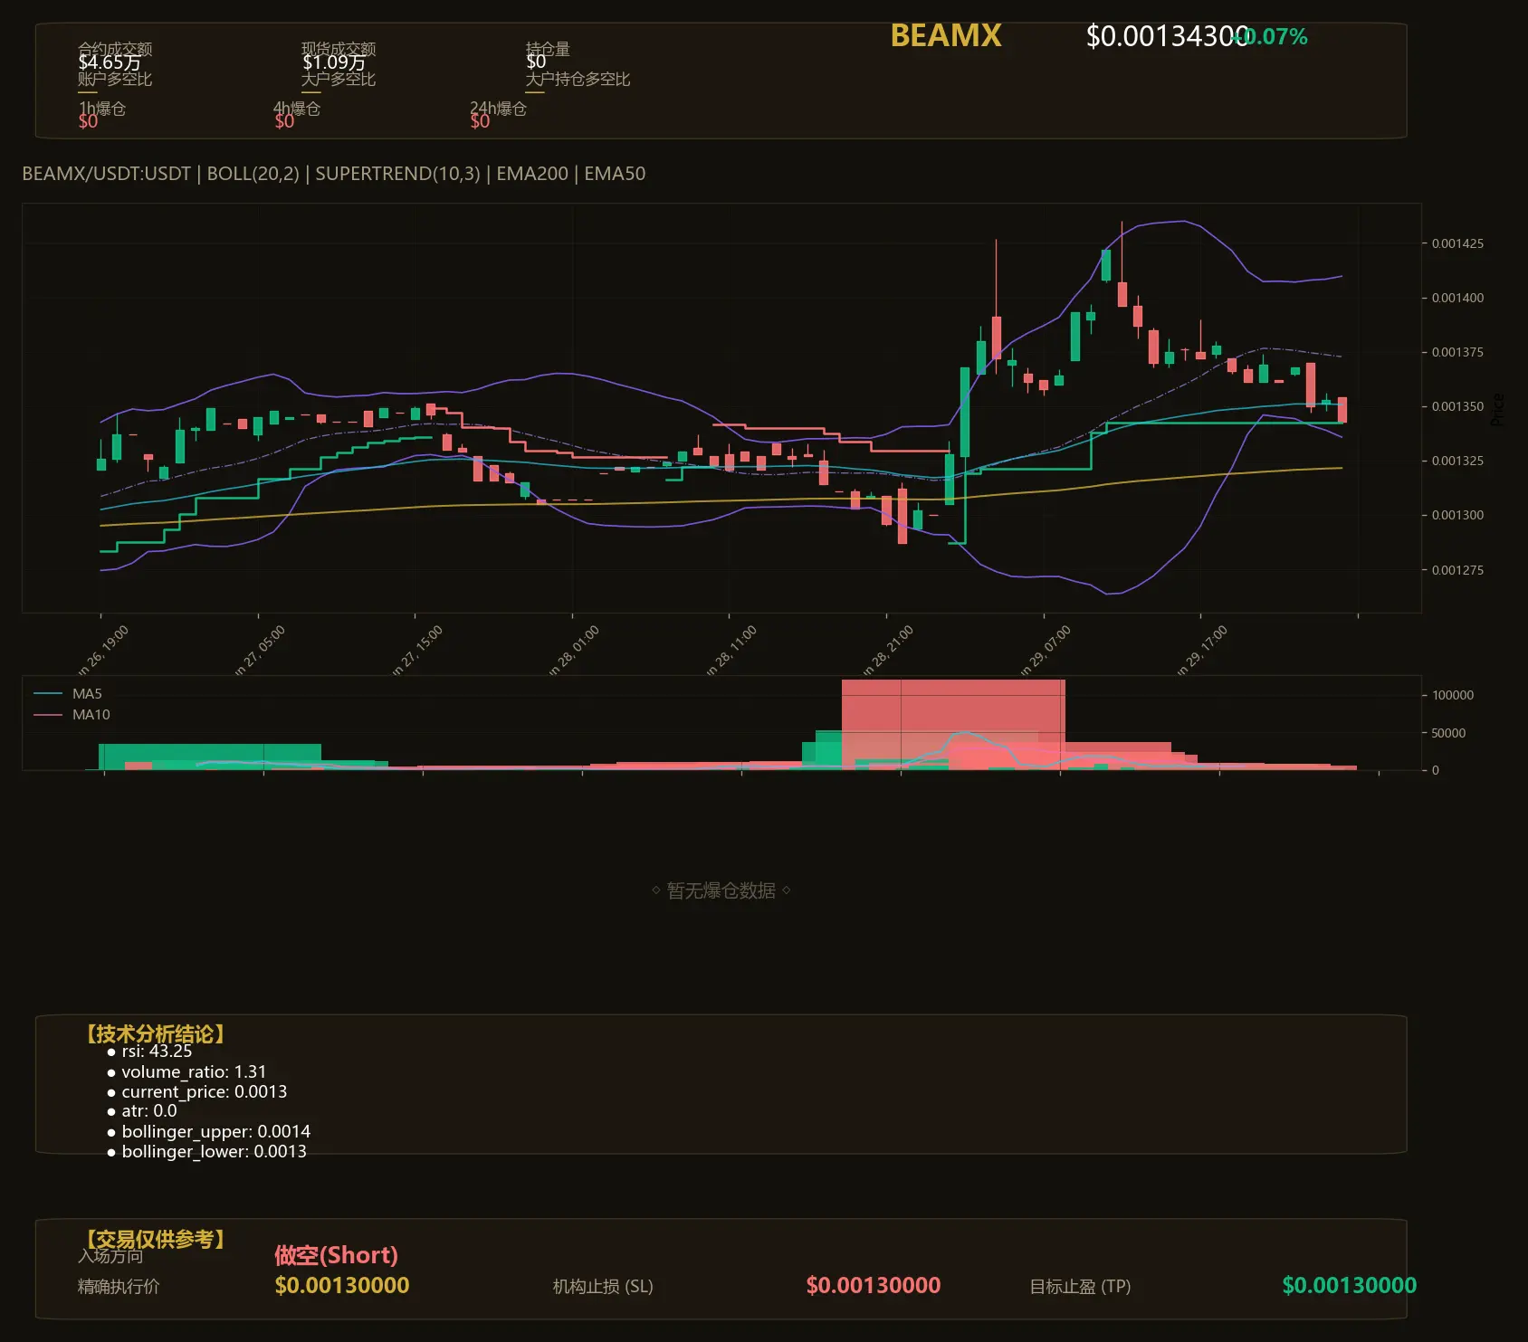Click the 0.001400 price axis label
The width and height of the screenshot is (1528, 1342).
[x=1457, y=298]
